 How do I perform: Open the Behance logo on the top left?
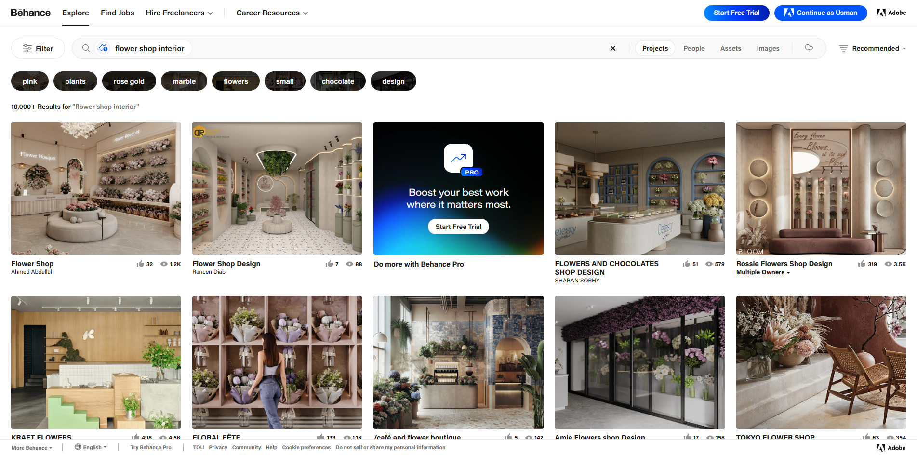30,13
